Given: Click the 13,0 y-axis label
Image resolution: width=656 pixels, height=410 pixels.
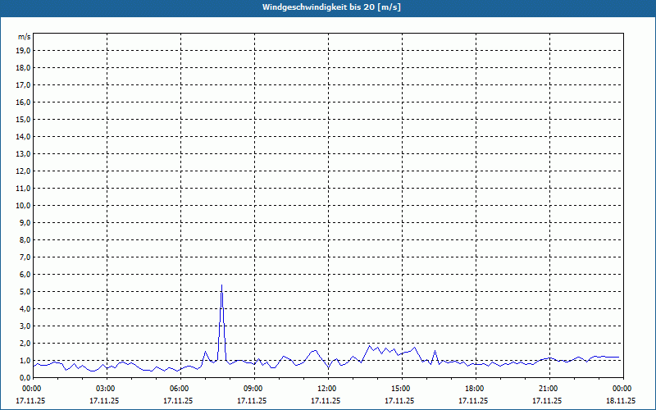Looking at the screenshot, I should pos(24,153).
